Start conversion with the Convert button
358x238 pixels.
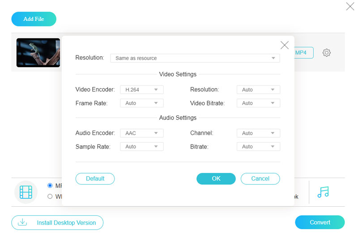pos(320,222)
